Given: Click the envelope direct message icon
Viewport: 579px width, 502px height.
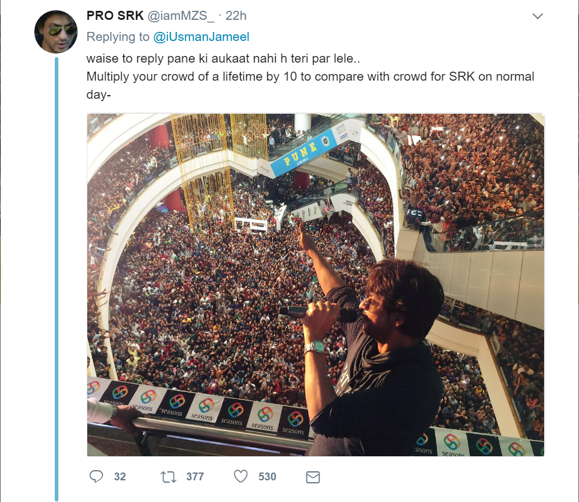Looking at the screenshot, I should pos(312,477).
